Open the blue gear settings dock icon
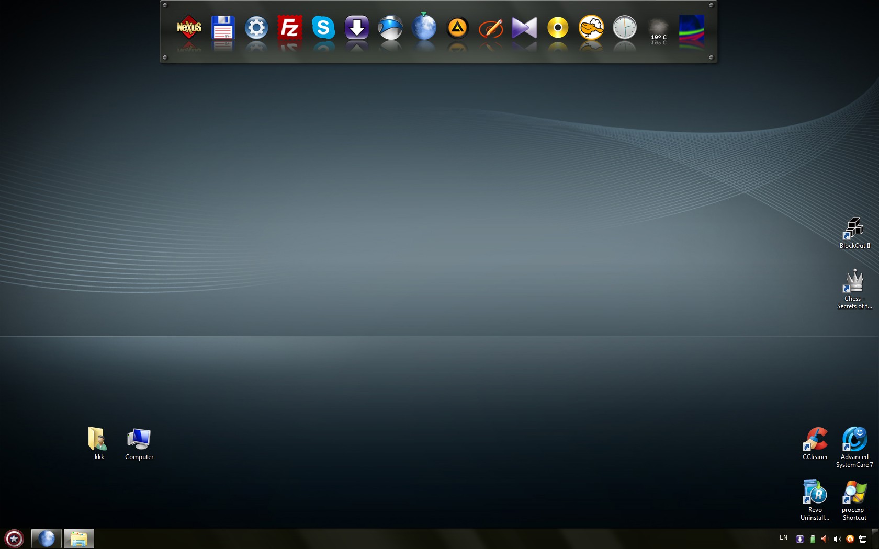 point(256,28)
